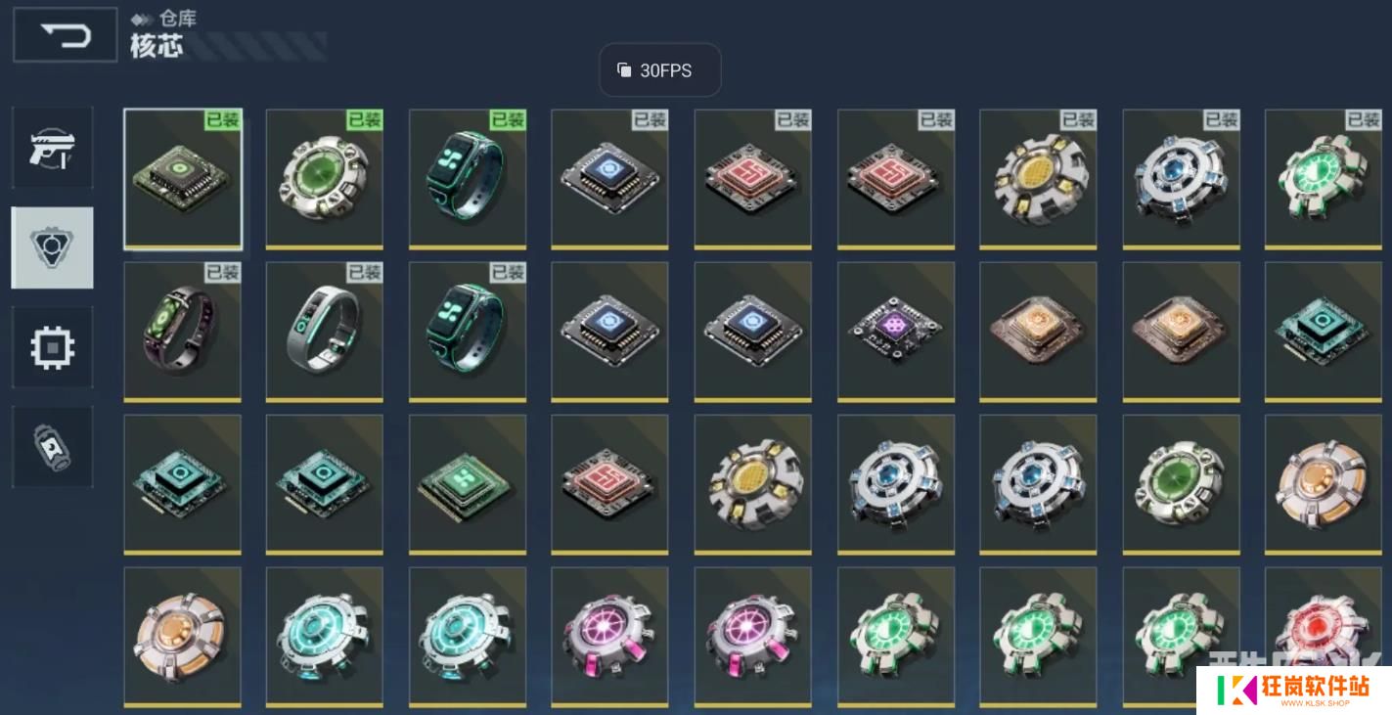Pick the red glowing gear core
Screen dimensions: 1392x715
(x=1324, y=637)
